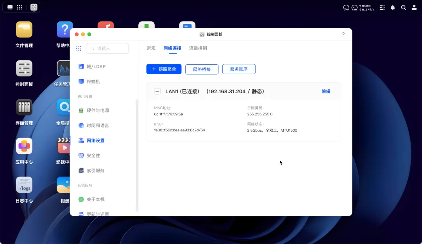Click the 编辑 link for LAN1
This screenshot has width=422, height=244.
coord(326,91)
